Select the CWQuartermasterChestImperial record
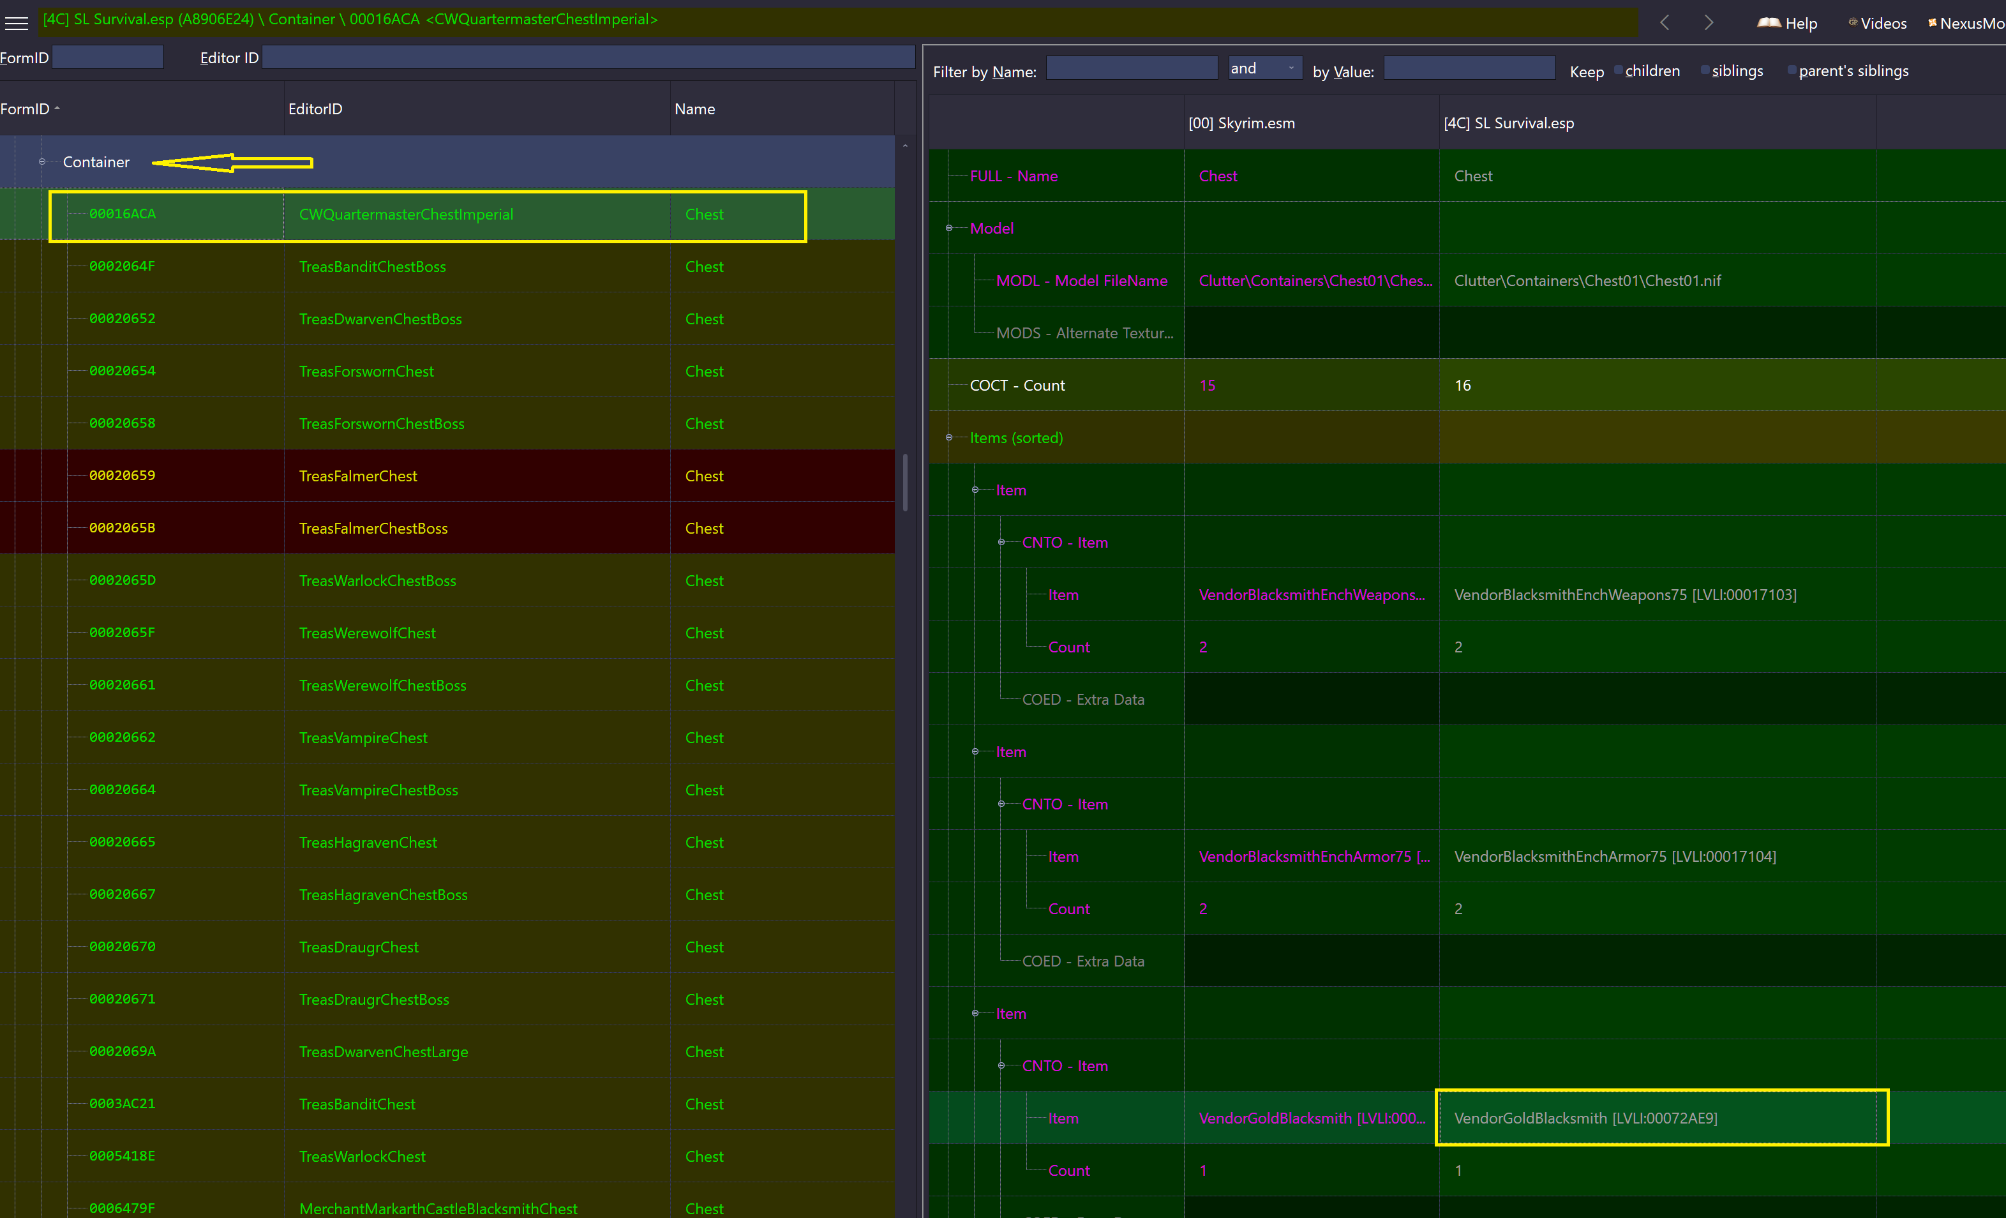This screenshot has width=2006, height=1218. click(x=447, y=214)
